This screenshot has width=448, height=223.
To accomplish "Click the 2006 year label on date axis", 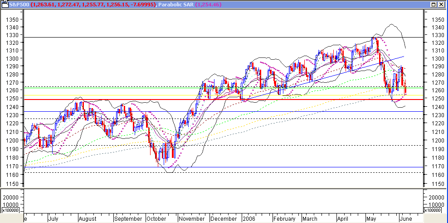I will 248,219.
